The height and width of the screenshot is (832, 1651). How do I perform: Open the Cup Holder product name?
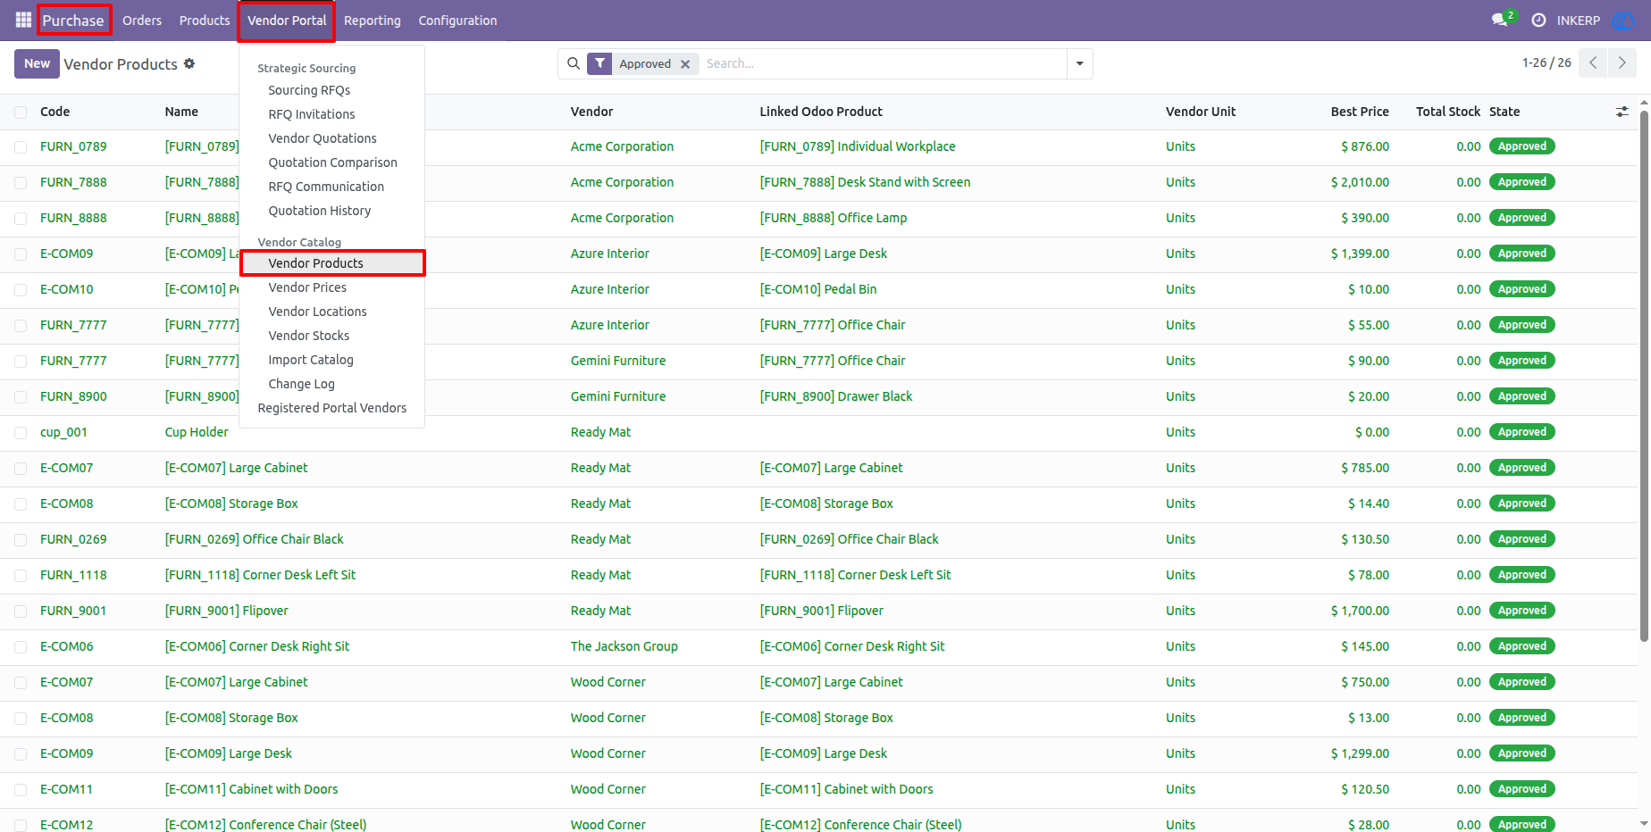197,432
